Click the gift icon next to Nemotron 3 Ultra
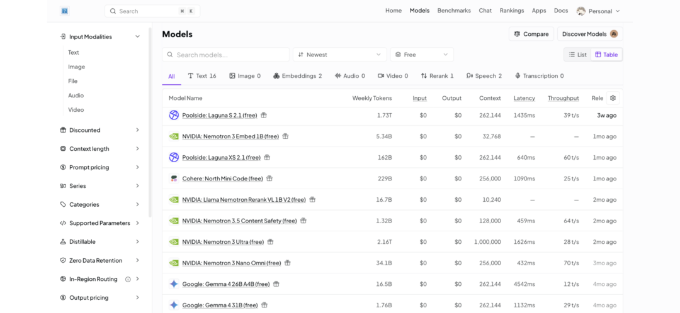Viewport: 680px width, 313px height. pyautogui.click(x=270, y=242)
